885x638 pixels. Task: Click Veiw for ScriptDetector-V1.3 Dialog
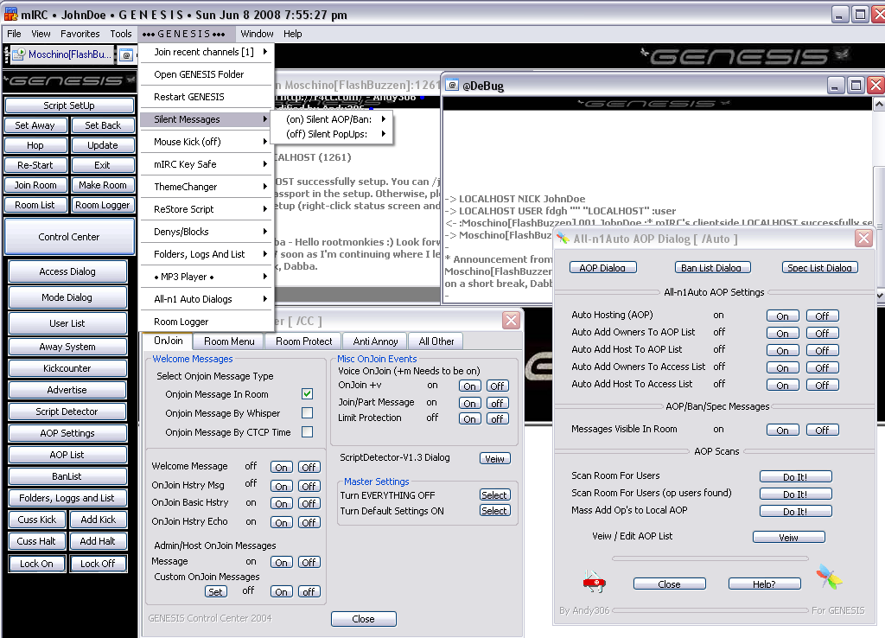tap(495, 458)
